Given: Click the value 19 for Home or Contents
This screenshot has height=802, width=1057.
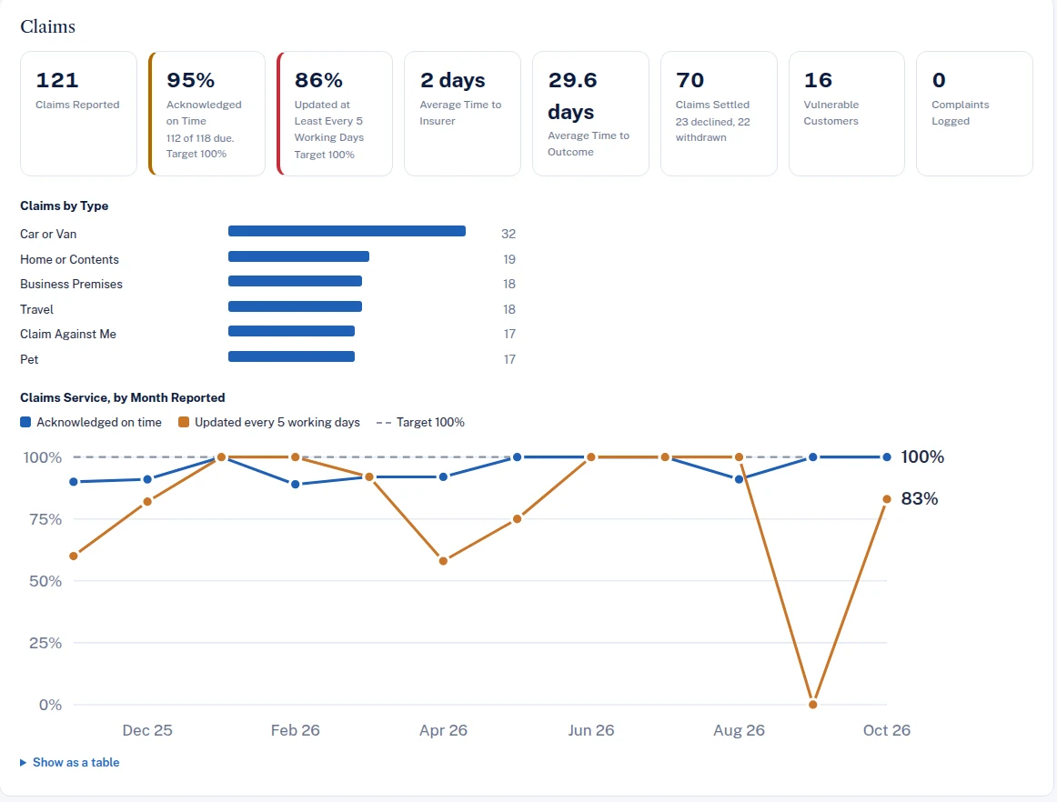Looking at the screenshot, I should pyautogui.click(x=509, y=259).
